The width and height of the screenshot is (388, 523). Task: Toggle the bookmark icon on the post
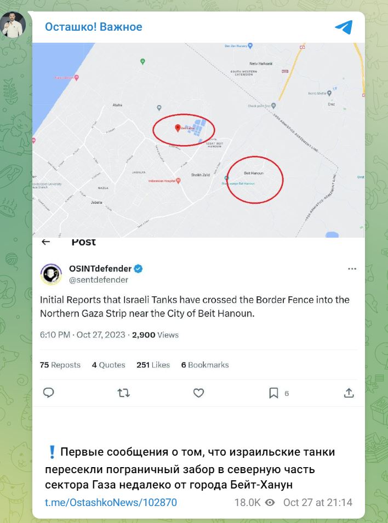273,393
